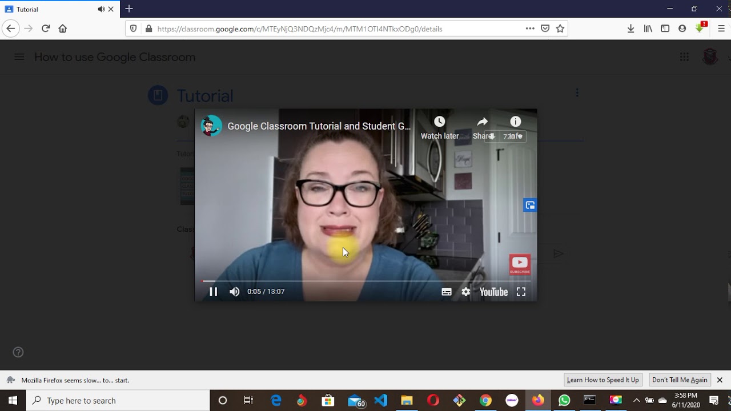
Task: Open page actions three-dot menu
Action: [x=530, y=29]
